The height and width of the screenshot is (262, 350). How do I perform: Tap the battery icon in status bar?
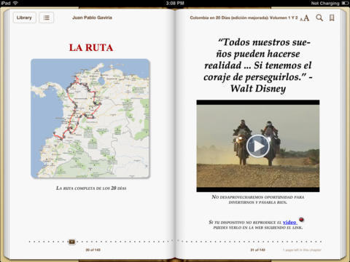[345, 3]
